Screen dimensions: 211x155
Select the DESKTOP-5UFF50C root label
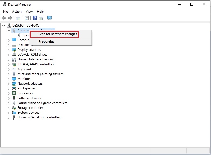click(x=26, y=25)
